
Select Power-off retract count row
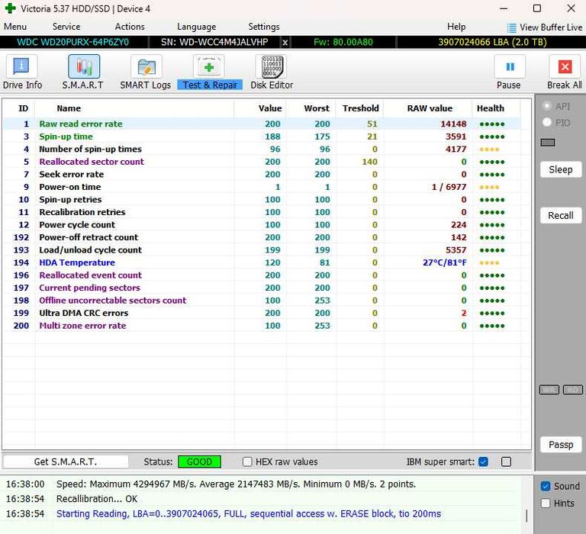click(x=262, y=237)
